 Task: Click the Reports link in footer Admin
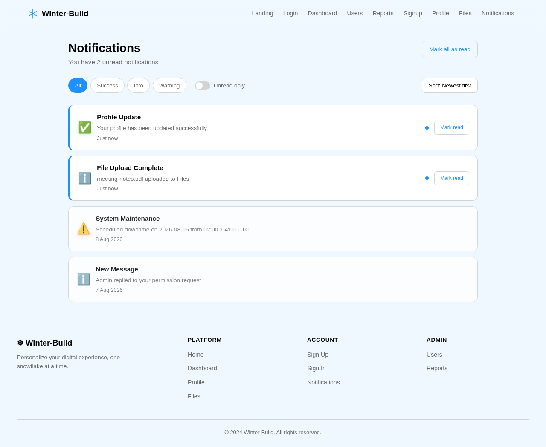tap(437, 368)
